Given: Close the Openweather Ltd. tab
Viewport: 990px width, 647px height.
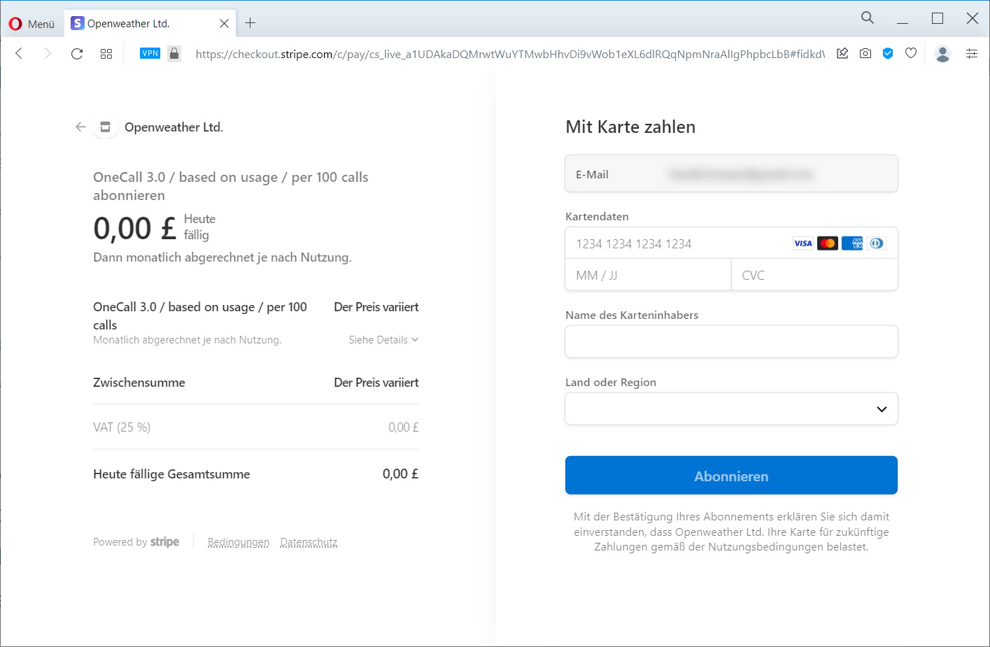Looking at the screenshot, I should pos(224,24).
